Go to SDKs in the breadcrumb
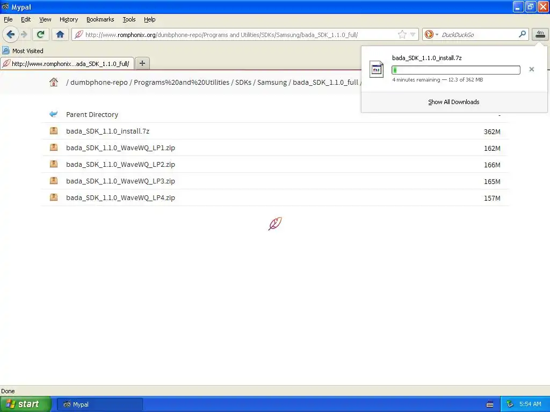The height and width of the screenshot is (412, 550). (x=243, y=82)
